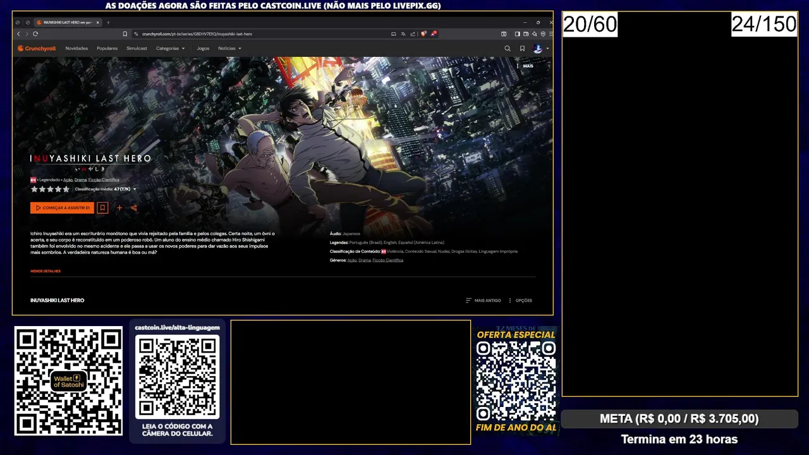
Task: Reload the Crunchyroll page
Action: click(x=35, y=33)
